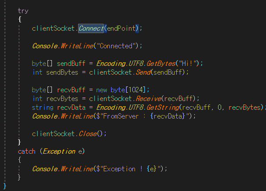Select the sendBuff variable declaration

(71, 64)
